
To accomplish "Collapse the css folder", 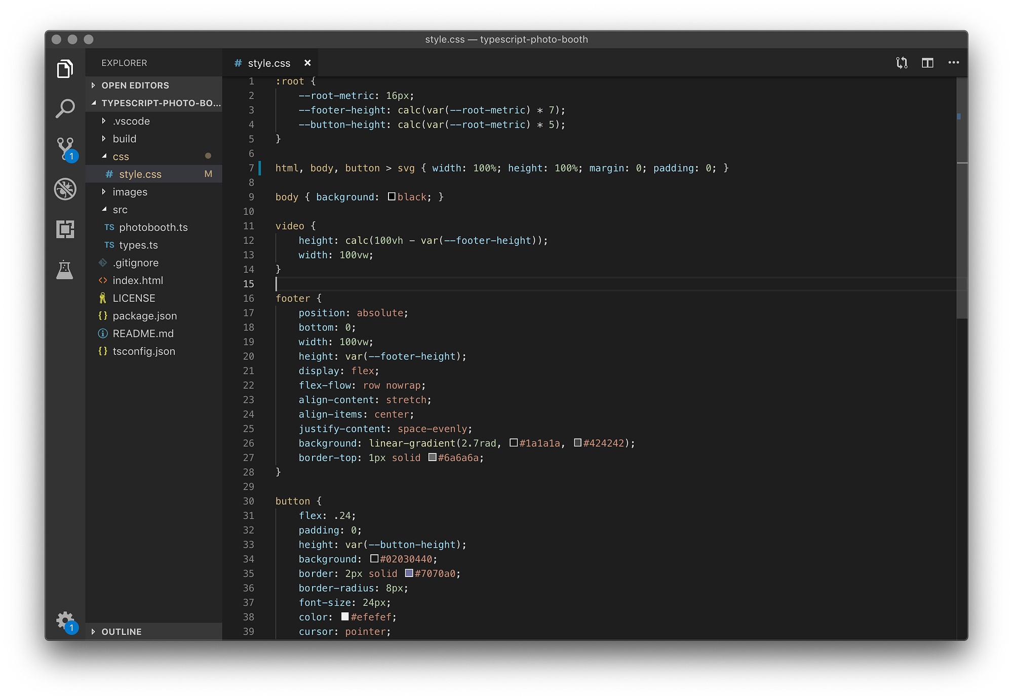I will [x=121, y=156].
